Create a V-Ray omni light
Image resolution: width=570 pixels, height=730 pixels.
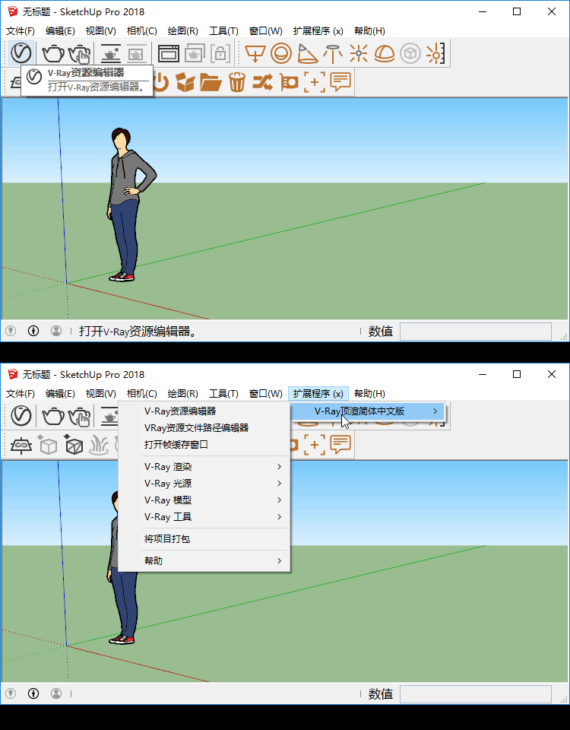pyautogui.click(x=358, y=53)
